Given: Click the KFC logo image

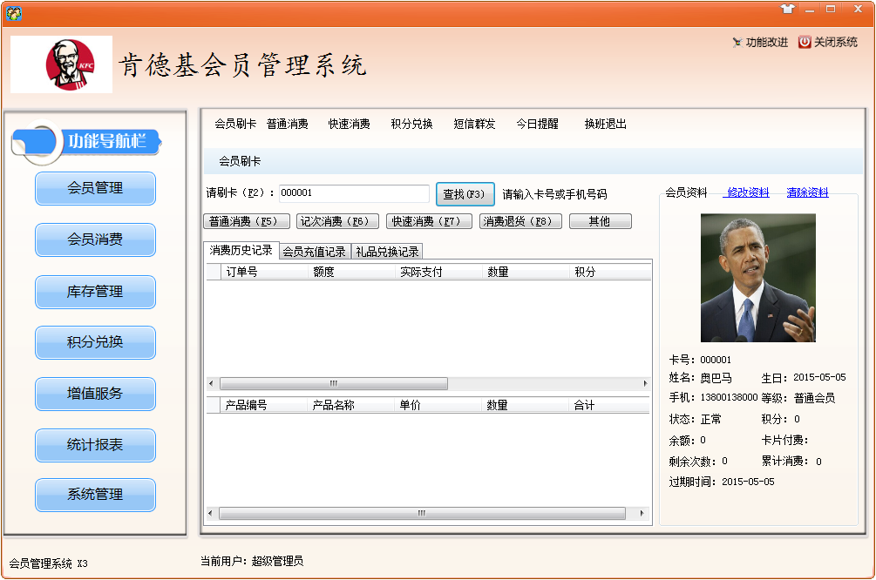Looking at the screenshot, I should 62,64.
